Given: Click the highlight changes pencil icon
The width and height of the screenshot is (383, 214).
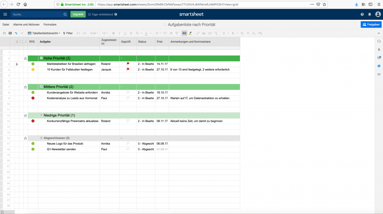Looking at the screenshot, I should tap(190, 33).
